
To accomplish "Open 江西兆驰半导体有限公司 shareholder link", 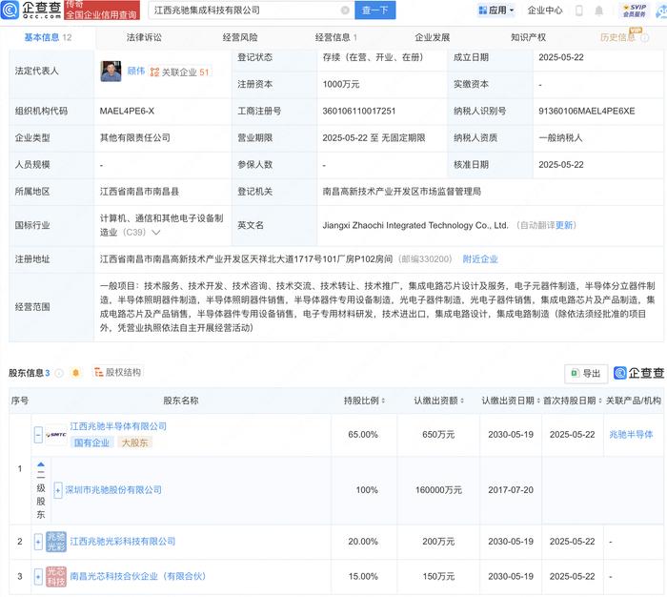I will pyautogui.click(x=118, y=426).
